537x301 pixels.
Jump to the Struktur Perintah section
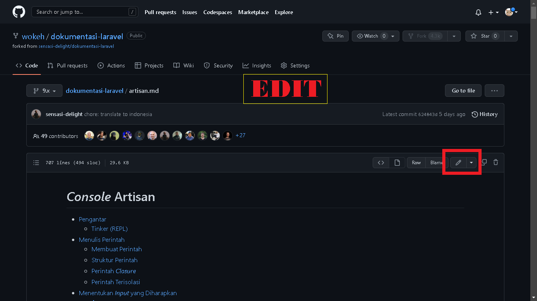click(114, 260)
